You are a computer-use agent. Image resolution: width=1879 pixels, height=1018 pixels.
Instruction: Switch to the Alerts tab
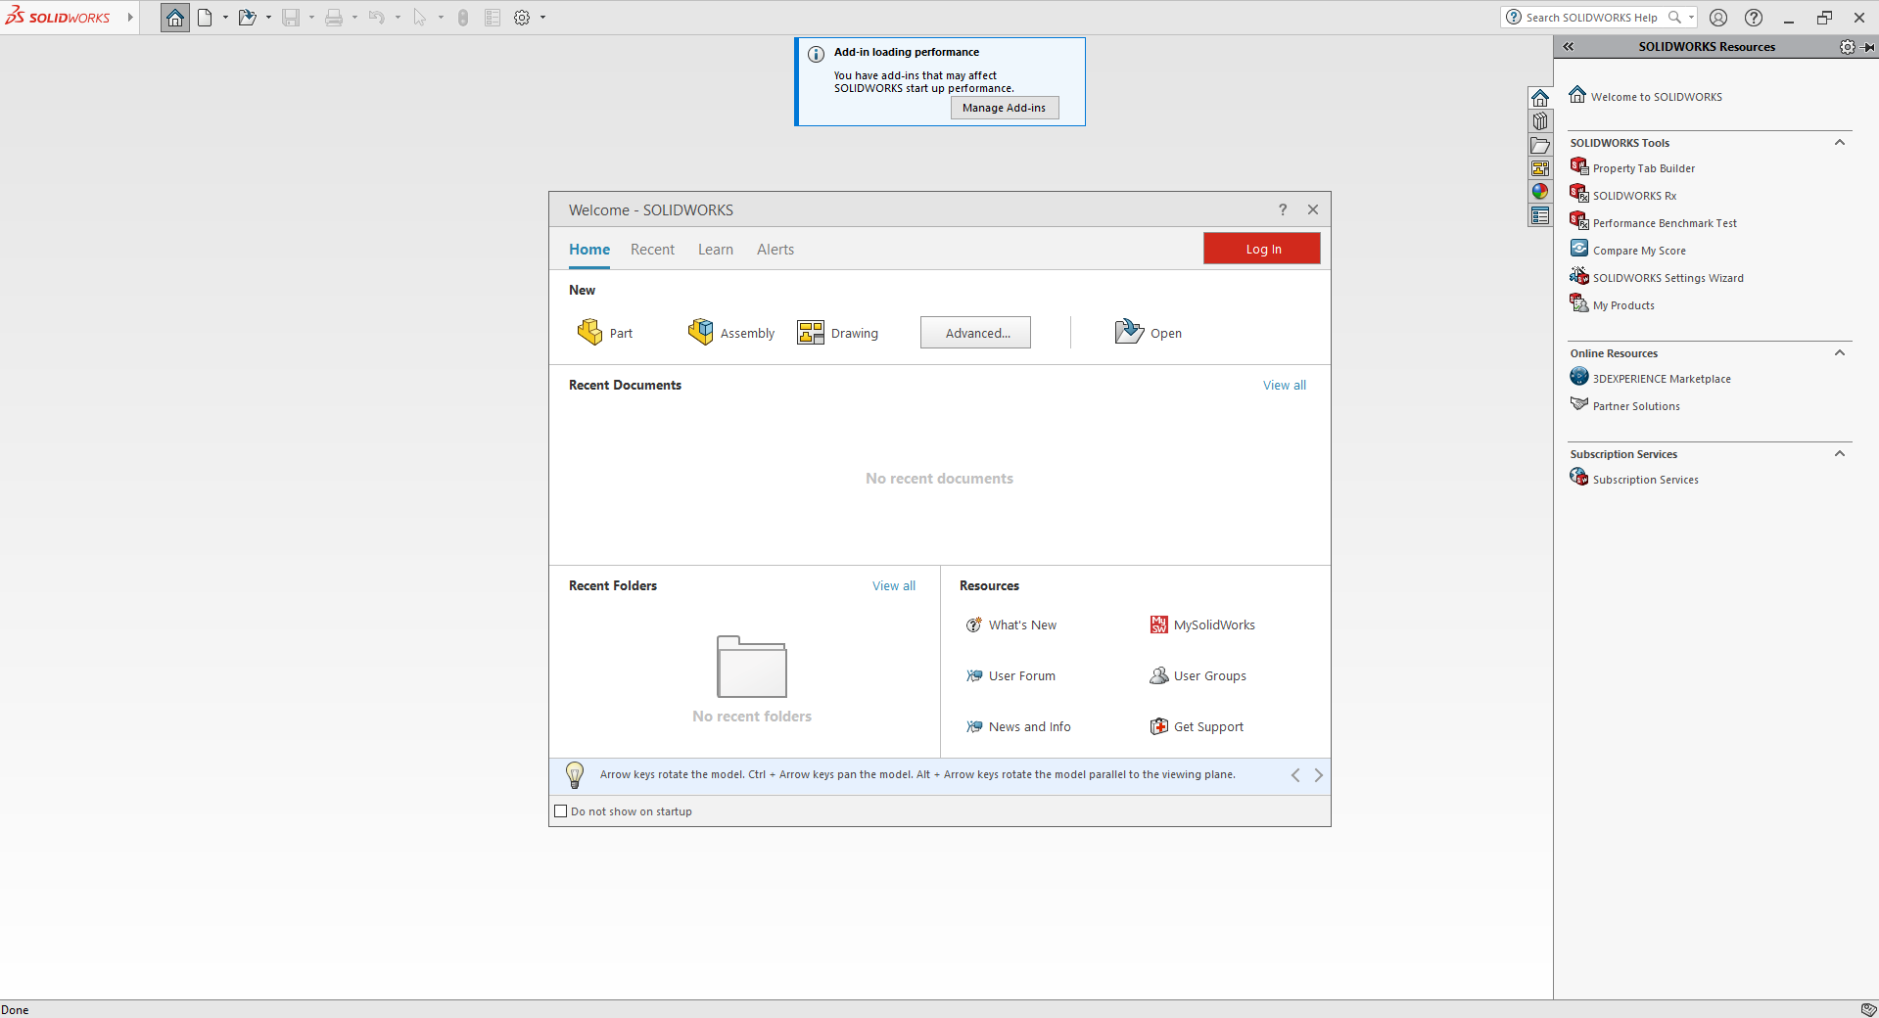(775, 250)
